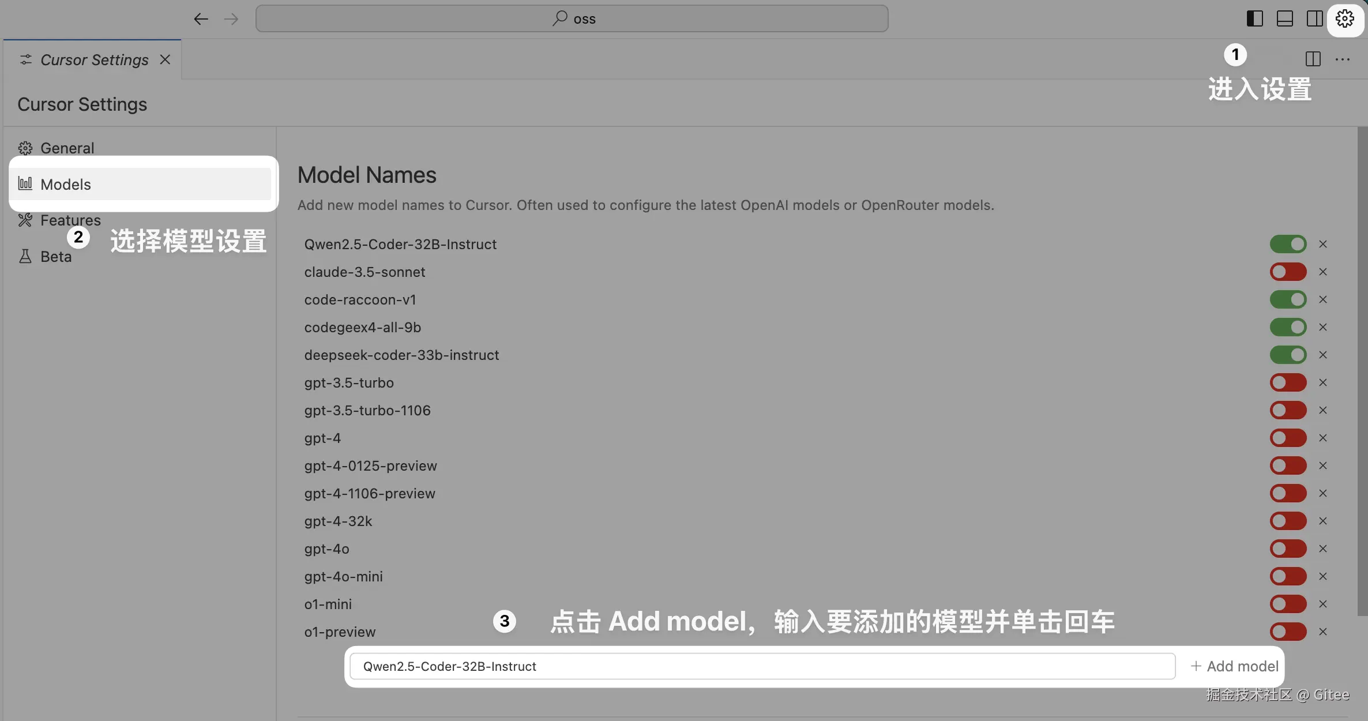Turn off the deepseek-coder-33b-instruct toggle
1368x721 pixels.
click(x=1288, y=355)
